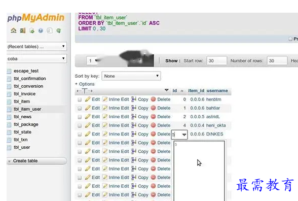
Task: Tick the checkbox below the DINKES row
Action: click(x=80, y=143)
